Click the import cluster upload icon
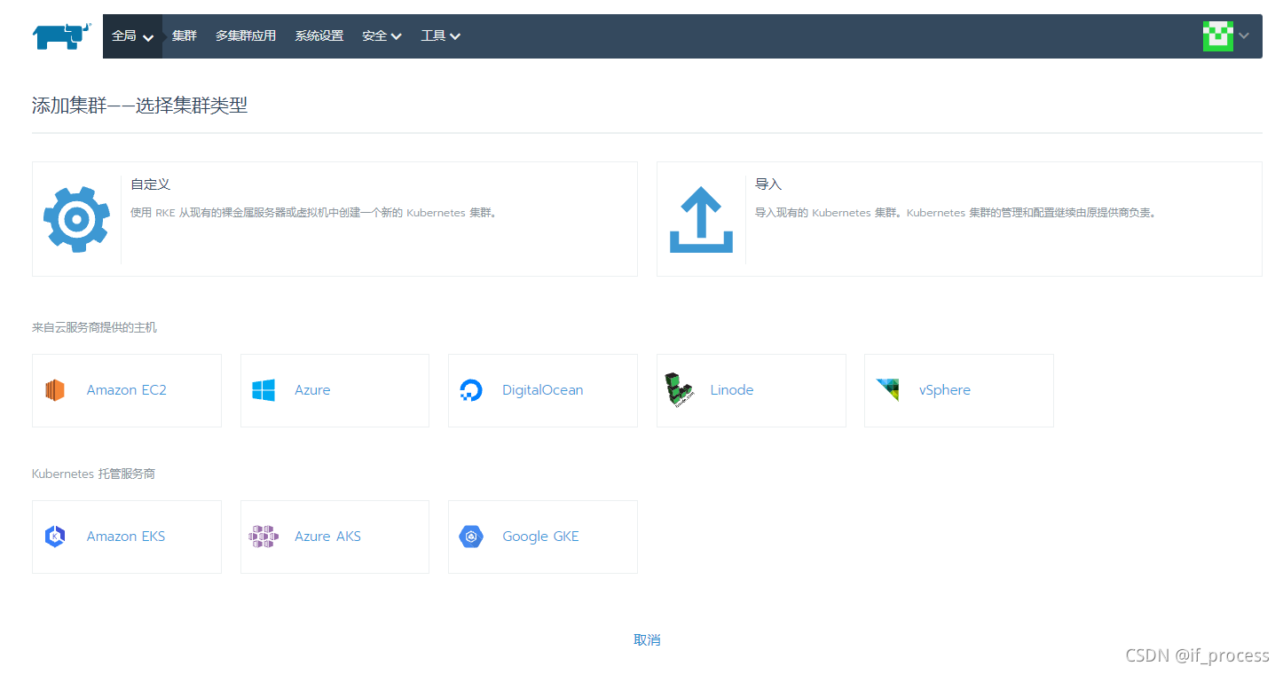The width and height of the screenshot is (1283, 674). click(x=701, y=219)
